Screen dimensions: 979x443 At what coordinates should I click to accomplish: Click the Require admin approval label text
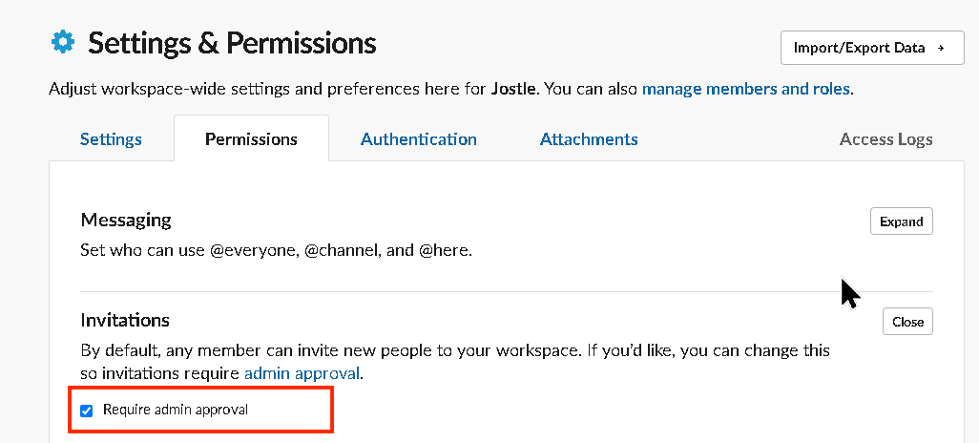click(x=176, y=410)
